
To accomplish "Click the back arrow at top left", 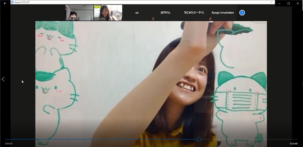I will pos(5,3).
